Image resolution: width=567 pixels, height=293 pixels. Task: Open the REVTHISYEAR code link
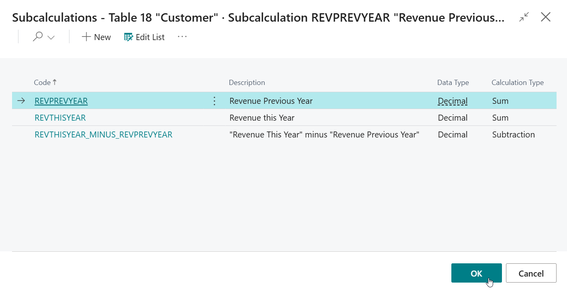[60, 118]
